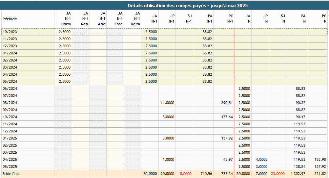Click the 5.0000 JP N-1 value for 10/2024
This screenshot has width=329, height=178.
(168, 117)
